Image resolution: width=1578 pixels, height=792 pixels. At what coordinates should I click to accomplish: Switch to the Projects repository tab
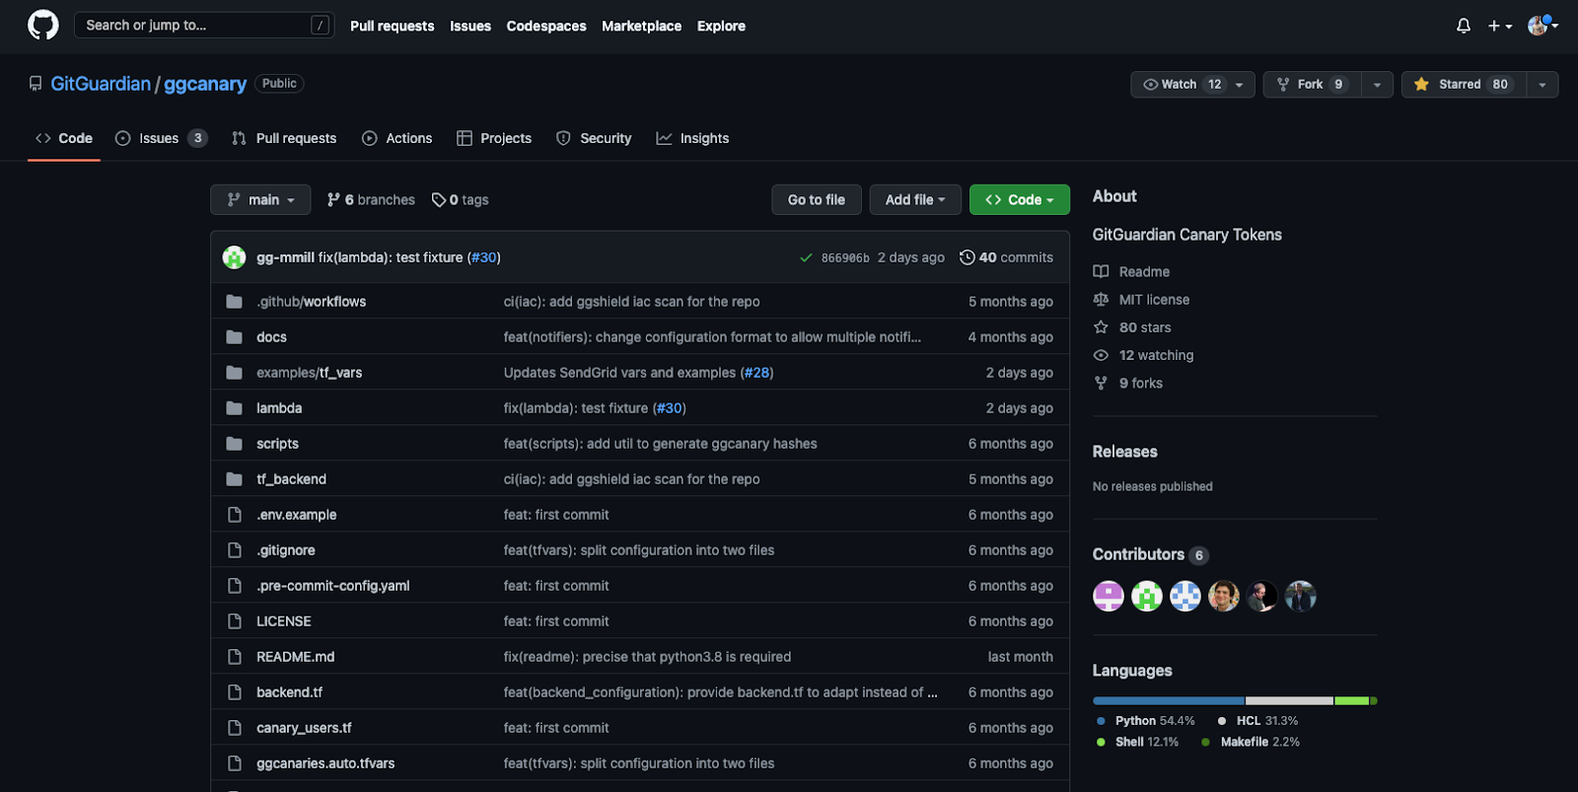pyautogui.click(x=494, y=139)
